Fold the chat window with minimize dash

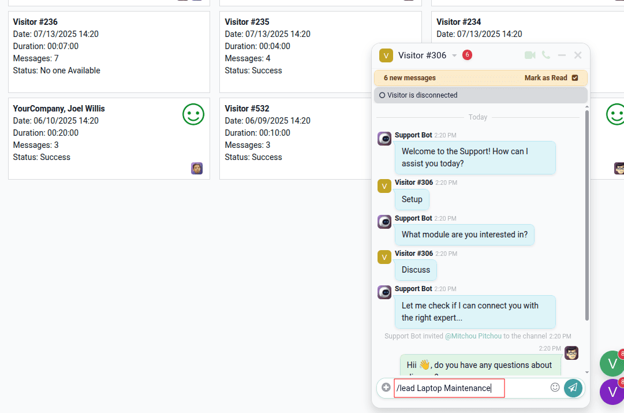[x=562, y=55]
